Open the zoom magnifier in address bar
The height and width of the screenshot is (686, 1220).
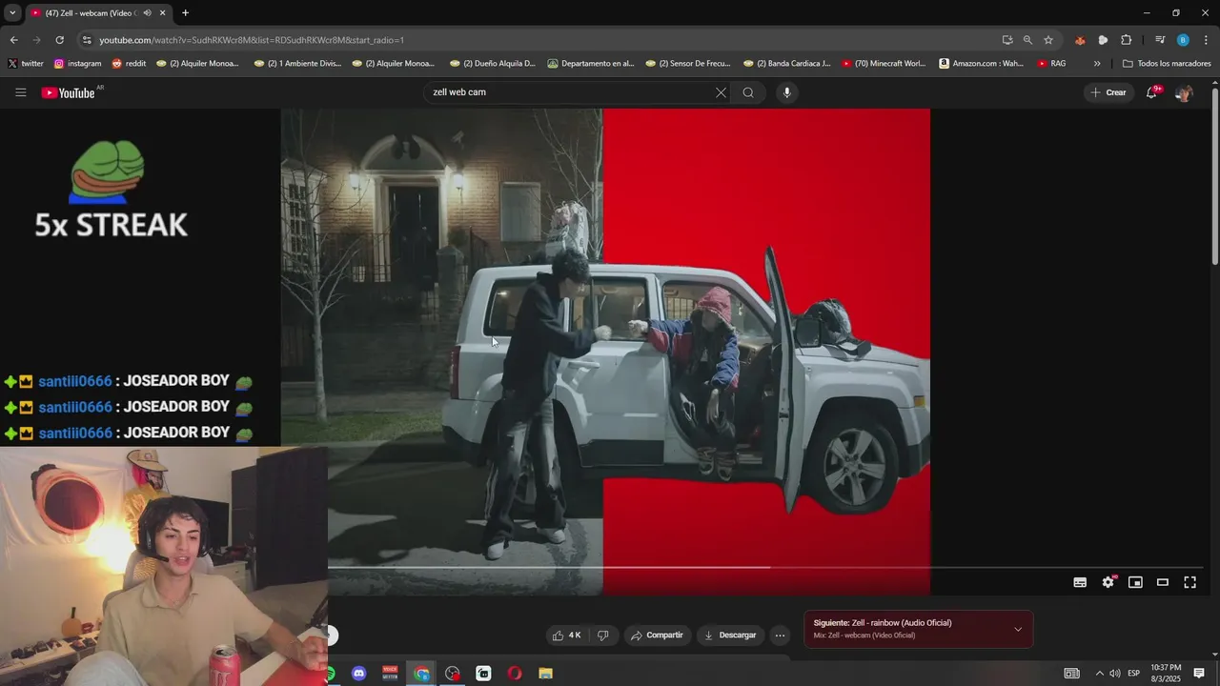[x=1027, y=40]
